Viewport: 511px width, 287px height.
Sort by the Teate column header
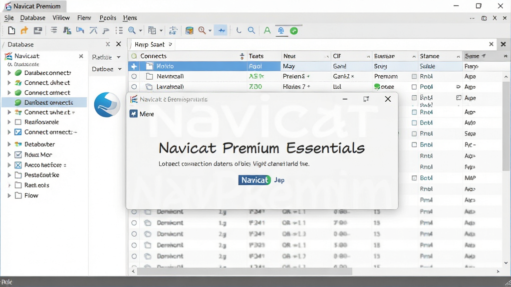pyautogui.click(x=263, y=56)
